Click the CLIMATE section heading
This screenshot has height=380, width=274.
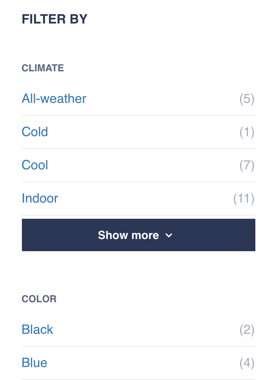[43, 68]
